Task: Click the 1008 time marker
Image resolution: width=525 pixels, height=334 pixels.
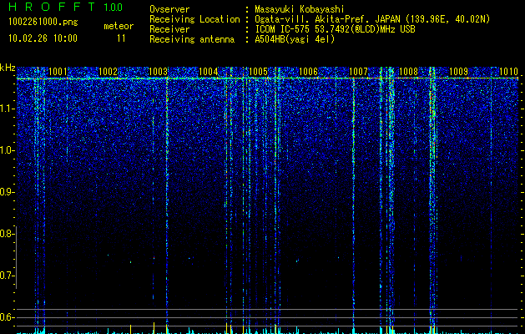Action: pyautogui.click(x=408, y=72)
